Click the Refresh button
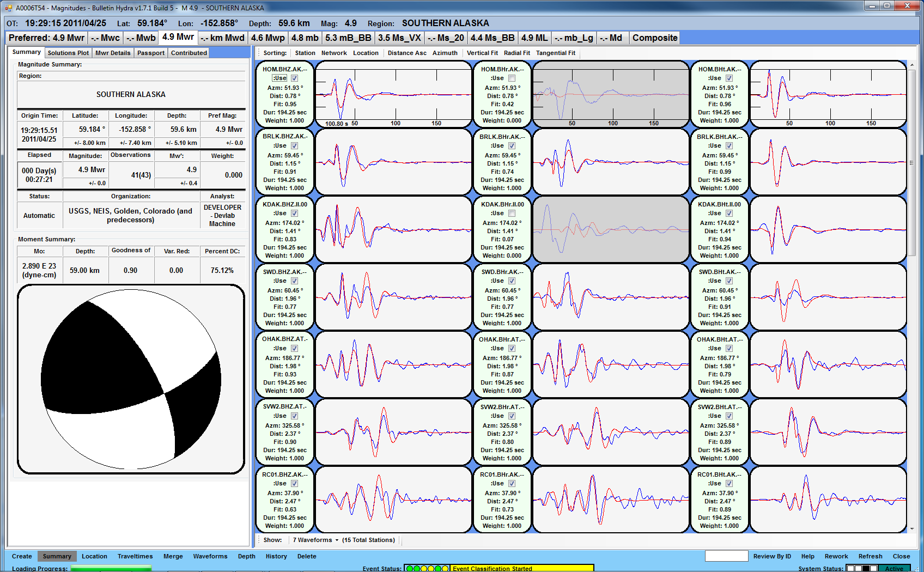Image resolution: width=924 pixels, height=572 pixels. point(871,556)
